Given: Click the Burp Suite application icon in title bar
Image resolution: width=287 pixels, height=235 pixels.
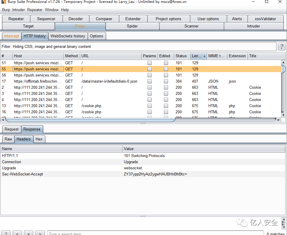Looking at the screenshot, I should [x=4, y=2].
